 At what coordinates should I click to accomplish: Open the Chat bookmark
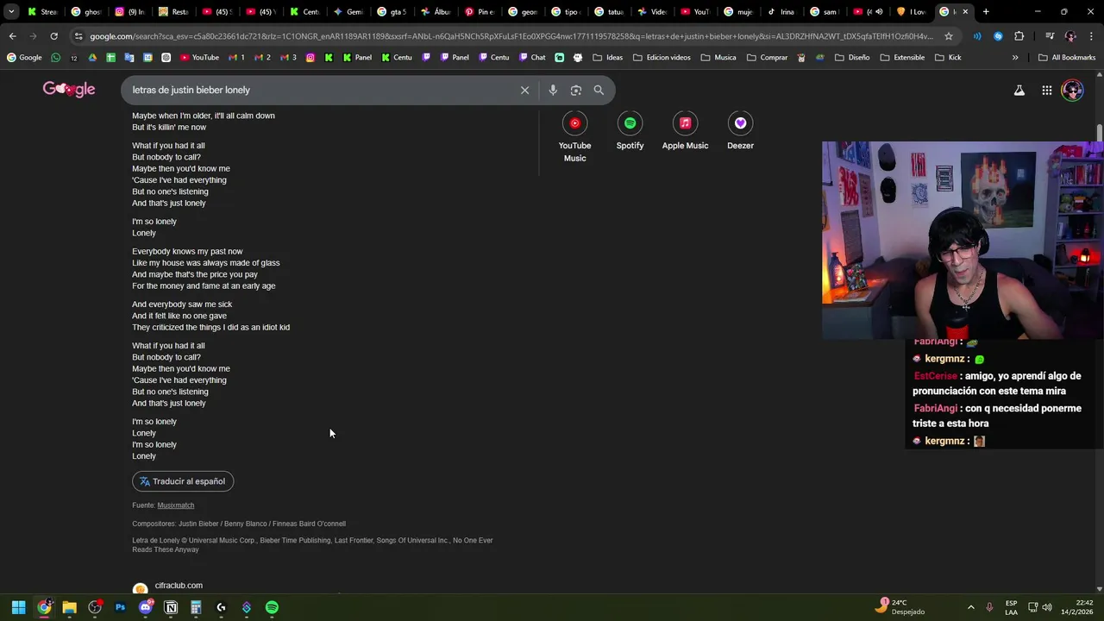(532, 57)
